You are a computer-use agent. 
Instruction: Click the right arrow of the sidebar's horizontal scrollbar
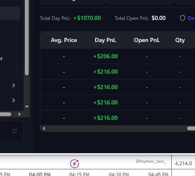click(x=19, y=114)
